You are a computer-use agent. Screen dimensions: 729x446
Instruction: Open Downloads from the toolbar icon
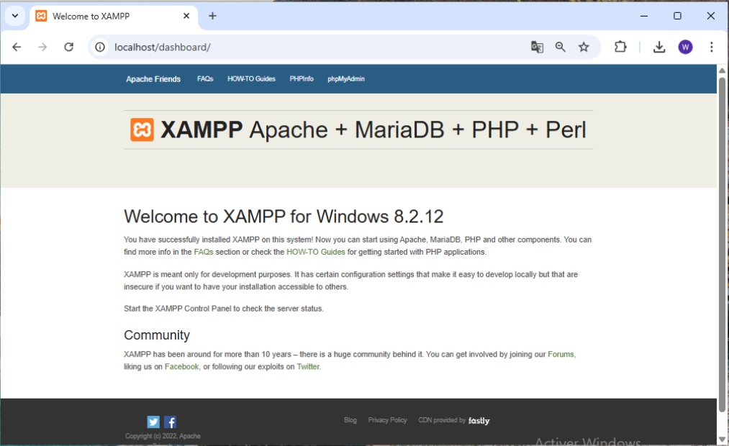pos(658,46)
